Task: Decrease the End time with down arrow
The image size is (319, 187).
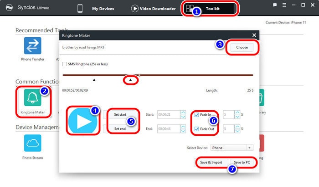Action: click(x=183, y=131)
